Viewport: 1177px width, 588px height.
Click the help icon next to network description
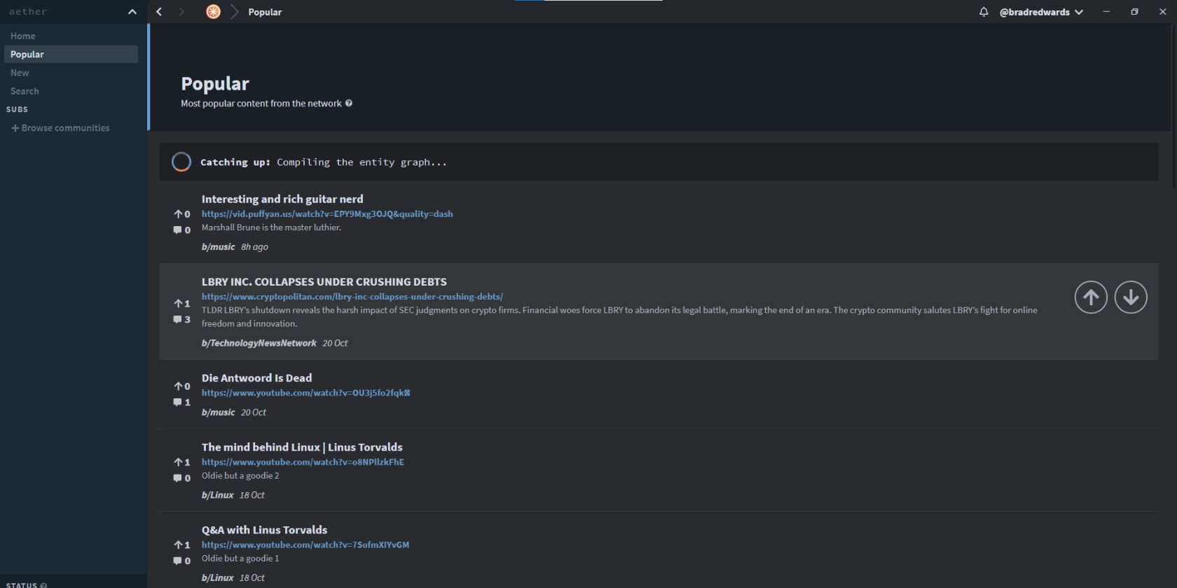[x=349, y=103]
